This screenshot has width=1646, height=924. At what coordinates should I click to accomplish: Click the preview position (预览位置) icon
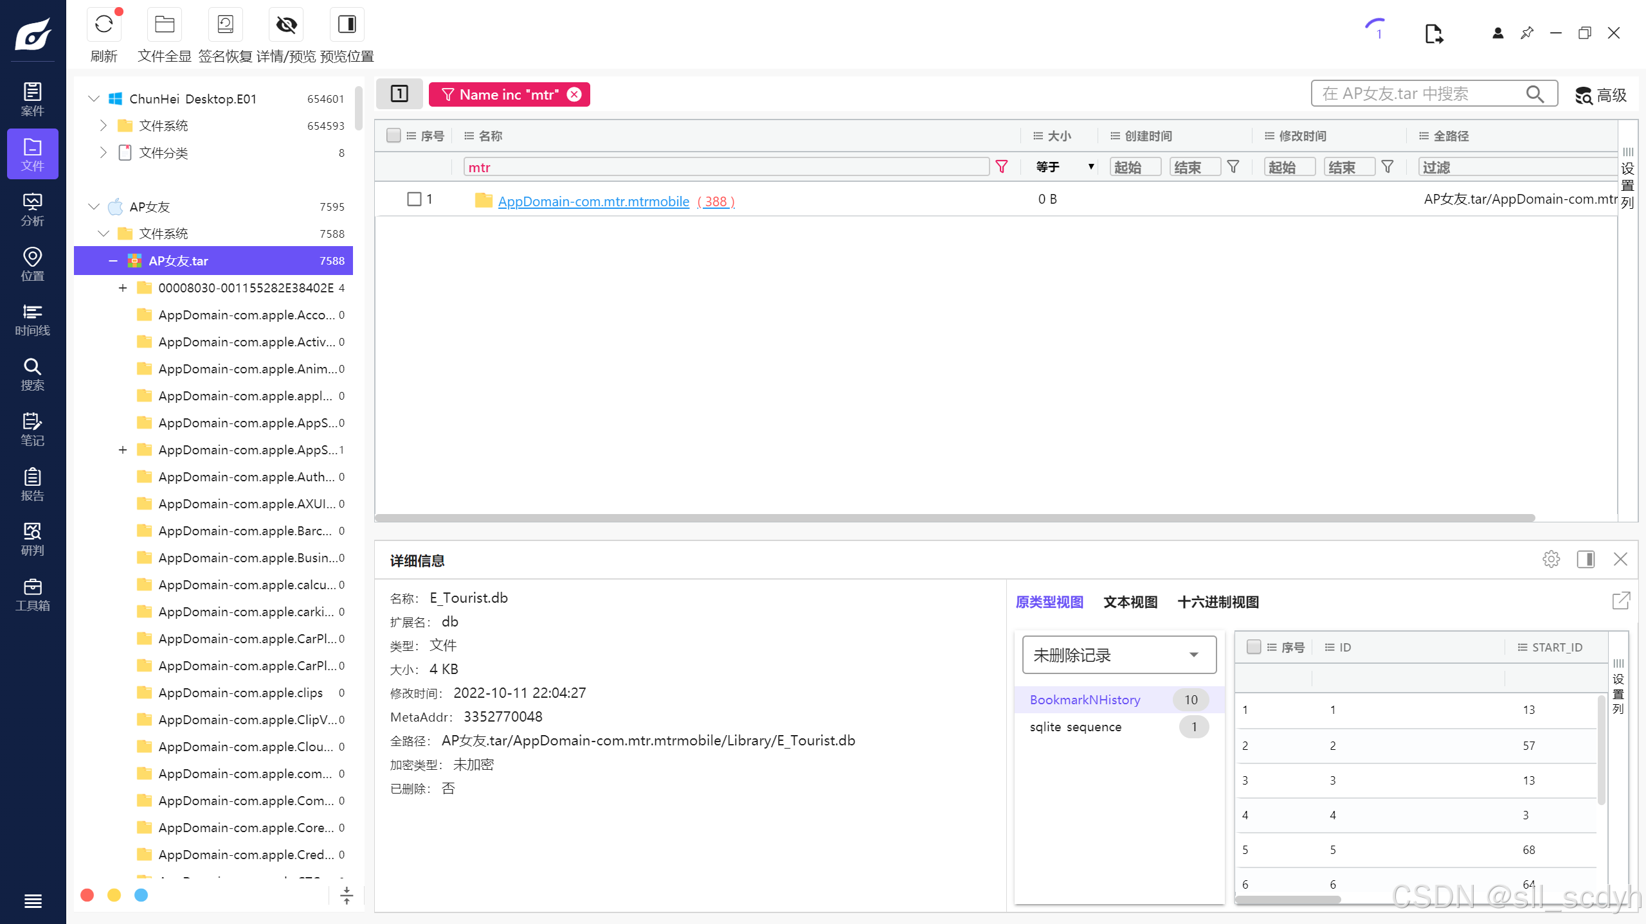coord(347,25)
